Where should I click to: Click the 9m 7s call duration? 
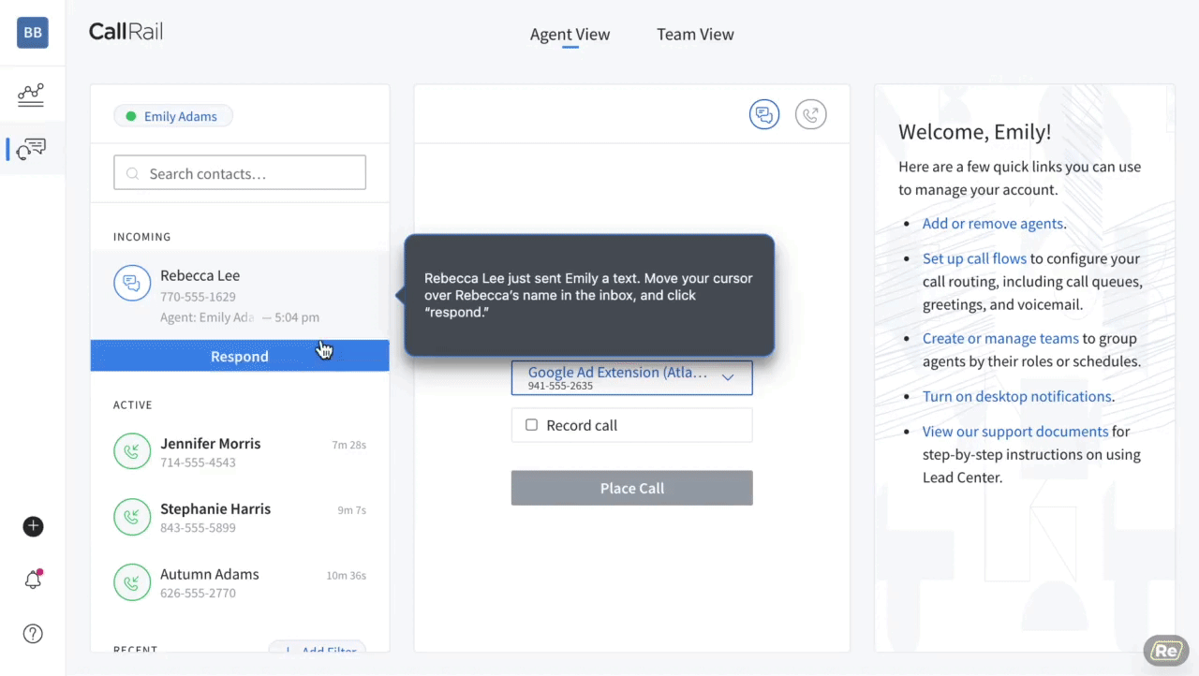coord(351,510)
